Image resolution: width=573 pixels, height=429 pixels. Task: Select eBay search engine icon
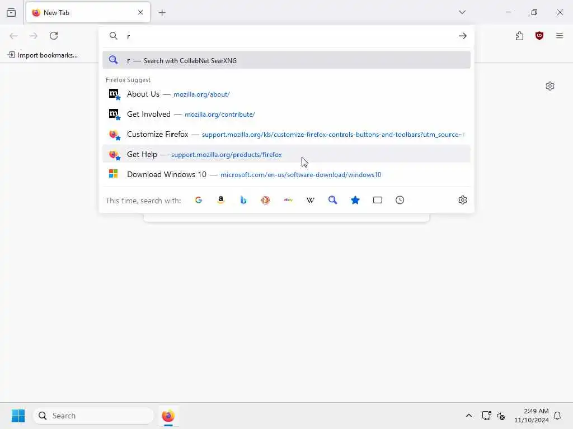click(x=288, y=200)
